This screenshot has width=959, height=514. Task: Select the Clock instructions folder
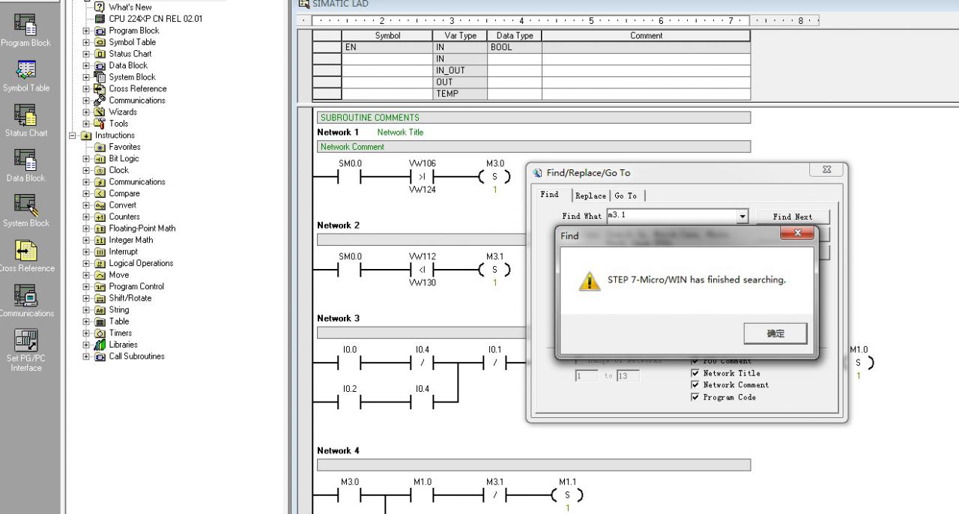pos(118,170)
